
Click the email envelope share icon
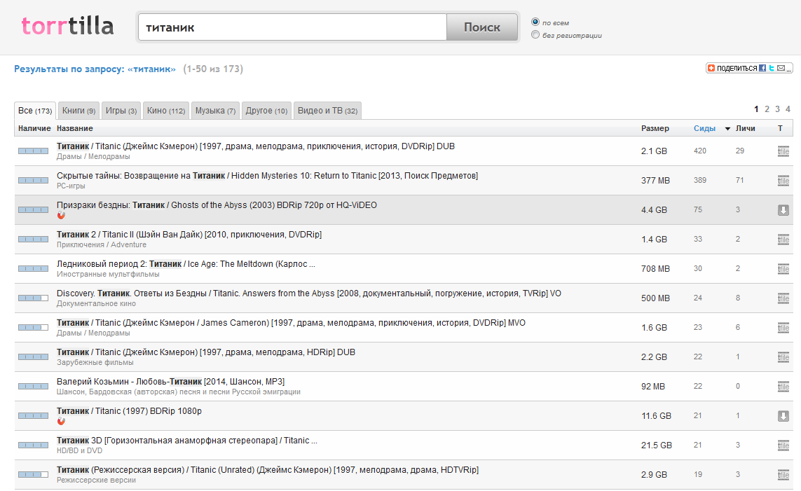point(780,68)
